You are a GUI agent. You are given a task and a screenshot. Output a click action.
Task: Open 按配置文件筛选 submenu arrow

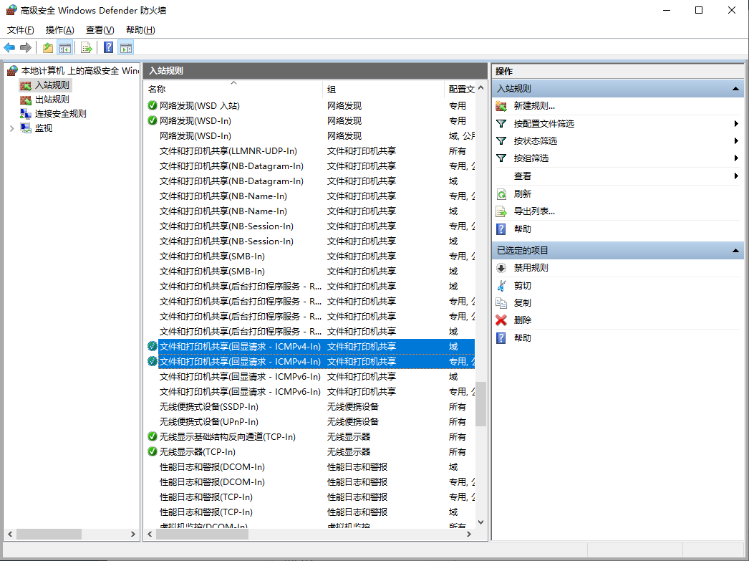tap(736, 124)
